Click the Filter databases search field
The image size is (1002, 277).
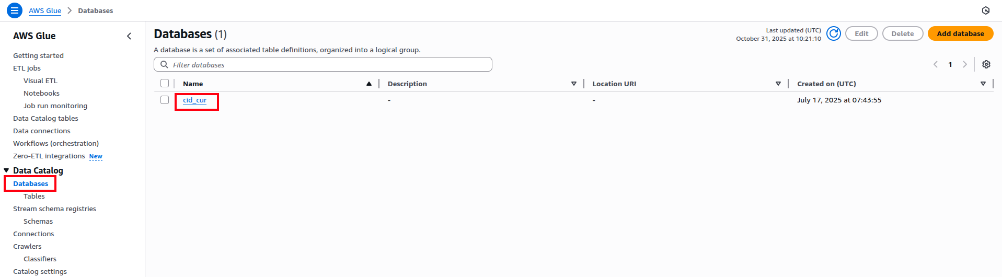click(329, 65)
